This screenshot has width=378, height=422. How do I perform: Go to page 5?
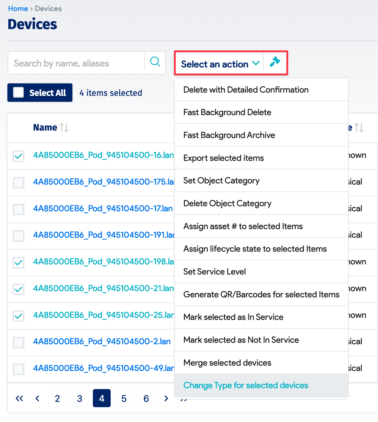tap(124, 398)
